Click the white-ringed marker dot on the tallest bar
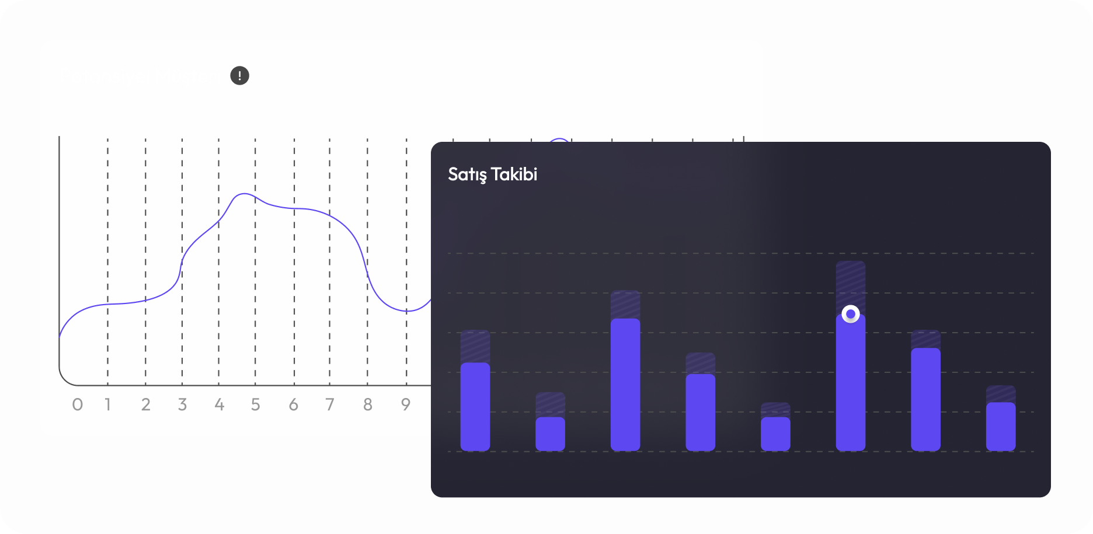Screen dimensions: 1093x534 coord(851,314)
